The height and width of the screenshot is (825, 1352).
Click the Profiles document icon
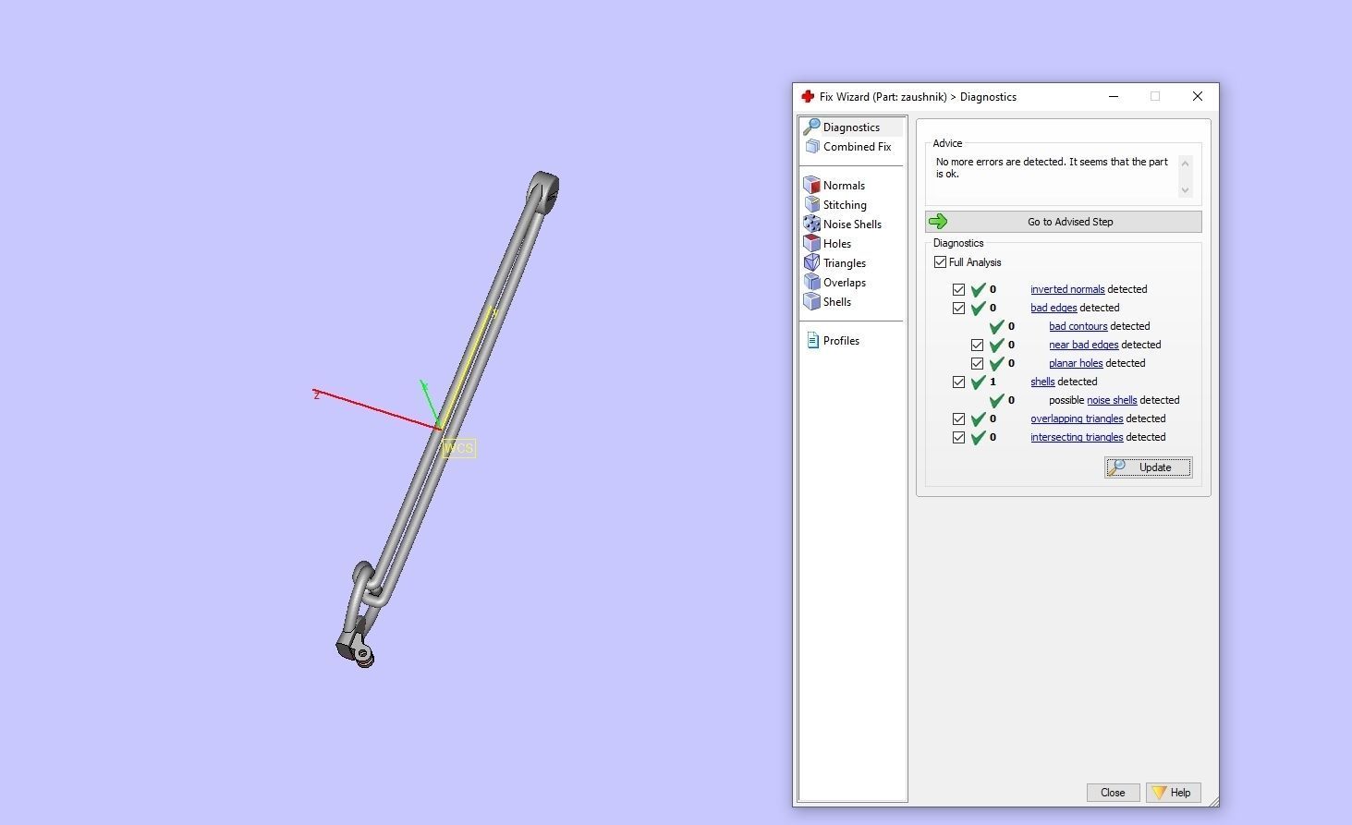812,340
